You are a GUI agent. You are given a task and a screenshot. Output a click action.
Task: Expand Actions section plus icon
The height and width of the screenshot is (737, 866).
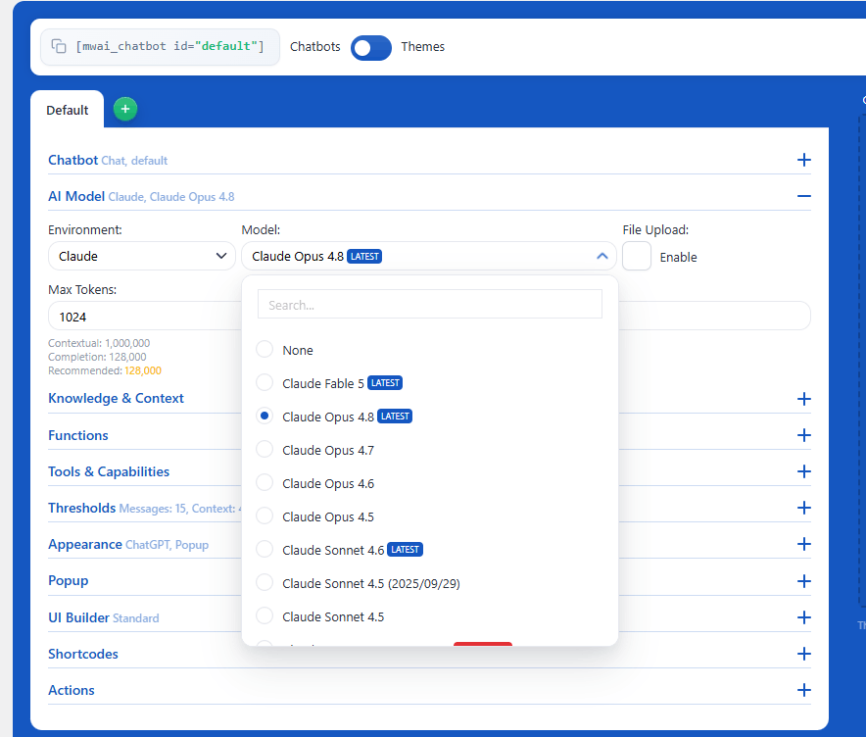tap(803, 690)
